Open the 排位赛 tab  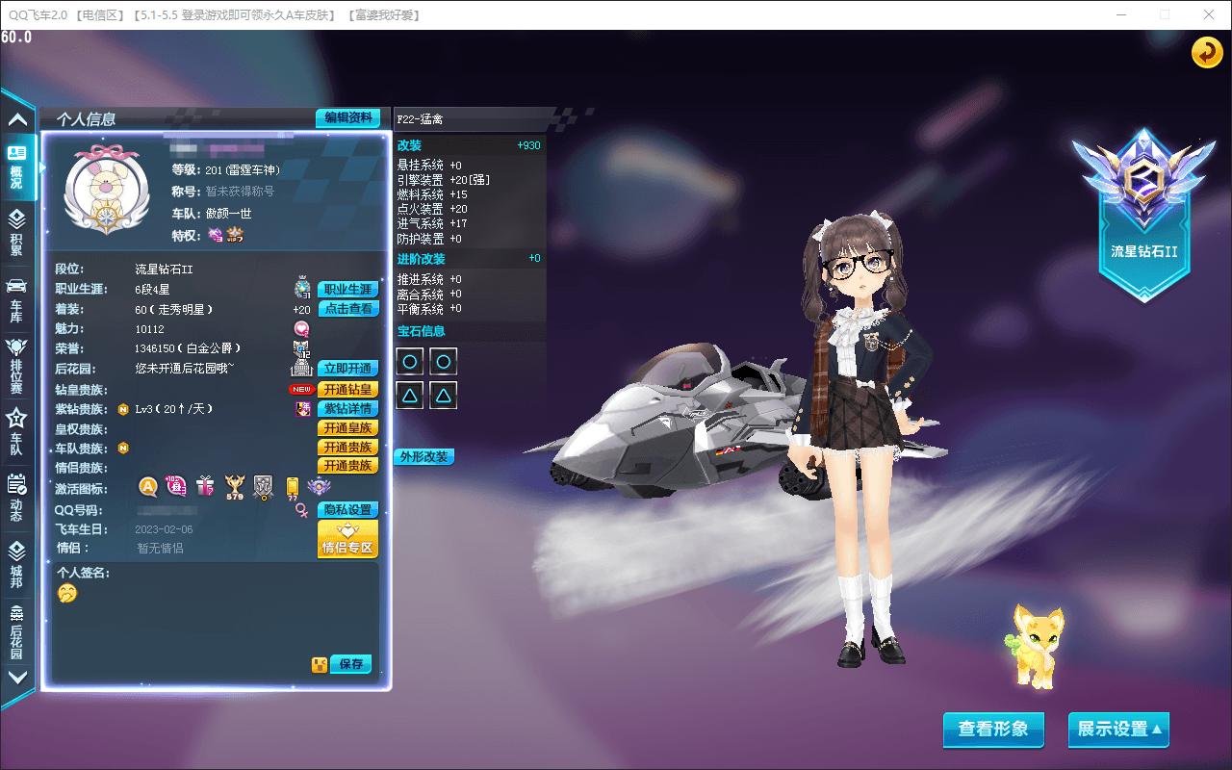point(17,367)
